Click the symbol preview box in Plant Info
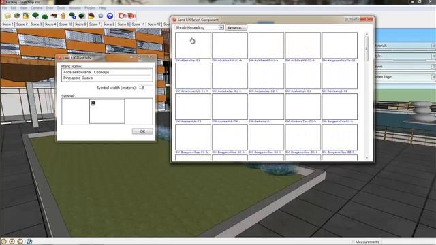Viewport: 436px width, 245px height. pos(107,111)
